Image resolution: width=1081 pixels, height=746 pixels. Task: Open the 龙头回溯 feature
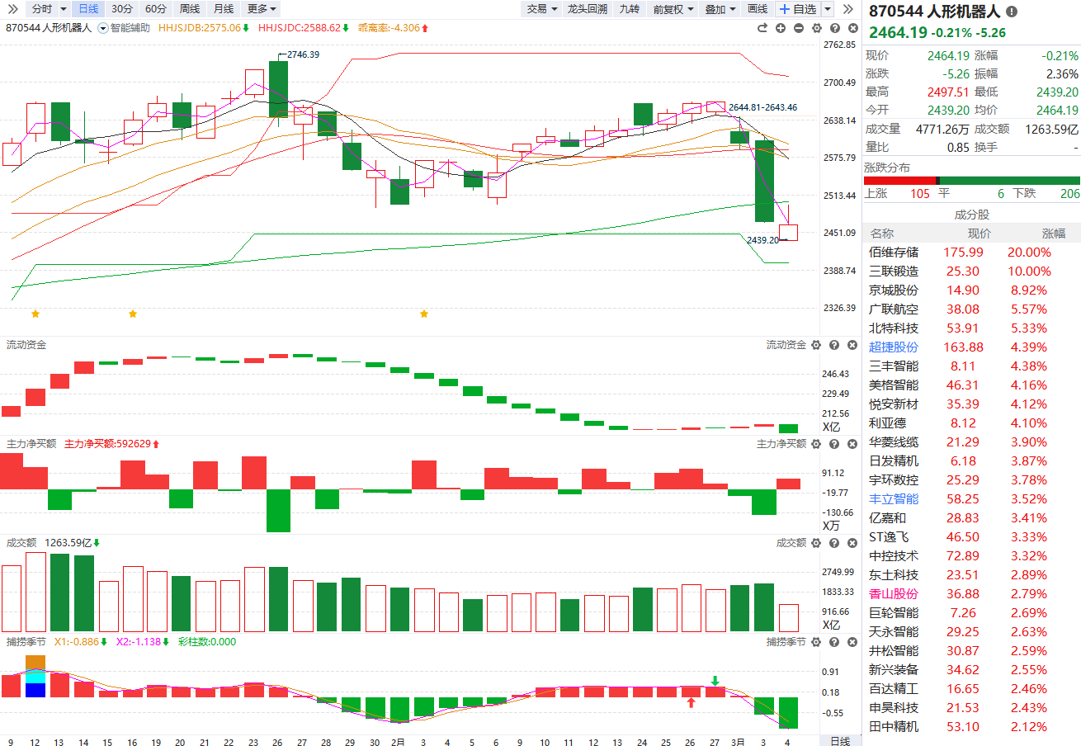(x=587, y=9)
